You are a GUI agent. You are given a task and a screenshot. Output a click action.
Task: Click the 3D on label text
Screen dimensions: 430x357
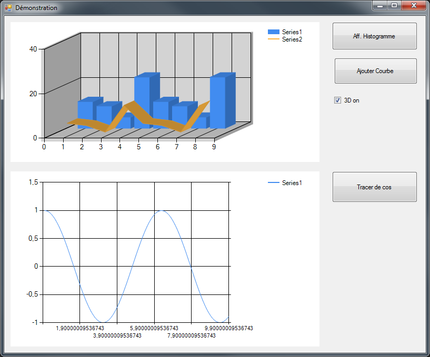(x=352, y=100)
